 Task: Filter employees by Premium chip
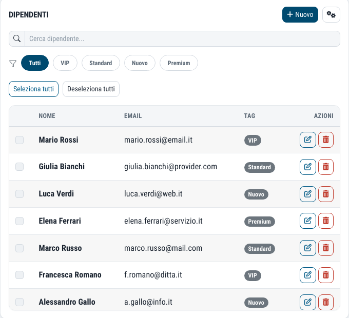pos(179,63)
